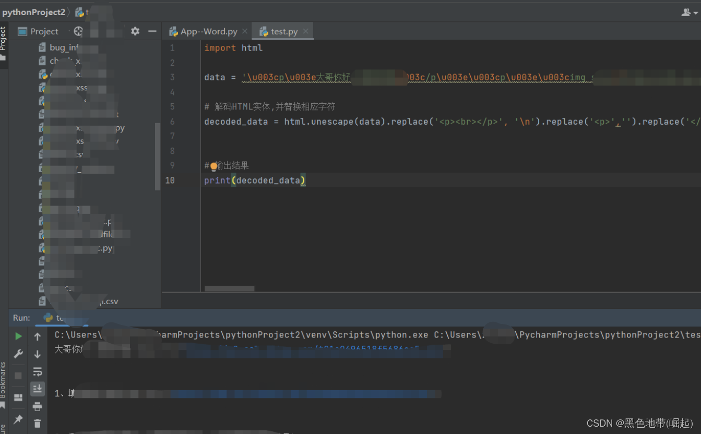Pin the Run tab with the pin icon
The width and height of the screenshot is (701, 434).
click(18, 419)
